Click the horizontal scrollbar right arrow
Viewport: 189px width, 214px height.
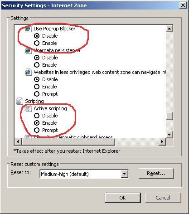162,142
